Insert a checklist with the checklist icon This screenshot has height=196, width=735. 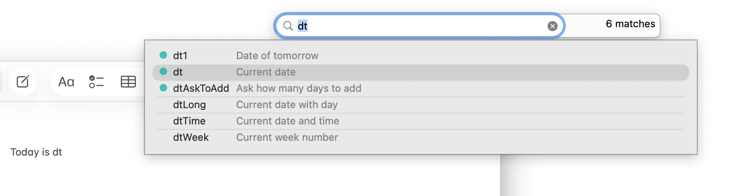tap(96, 82)
